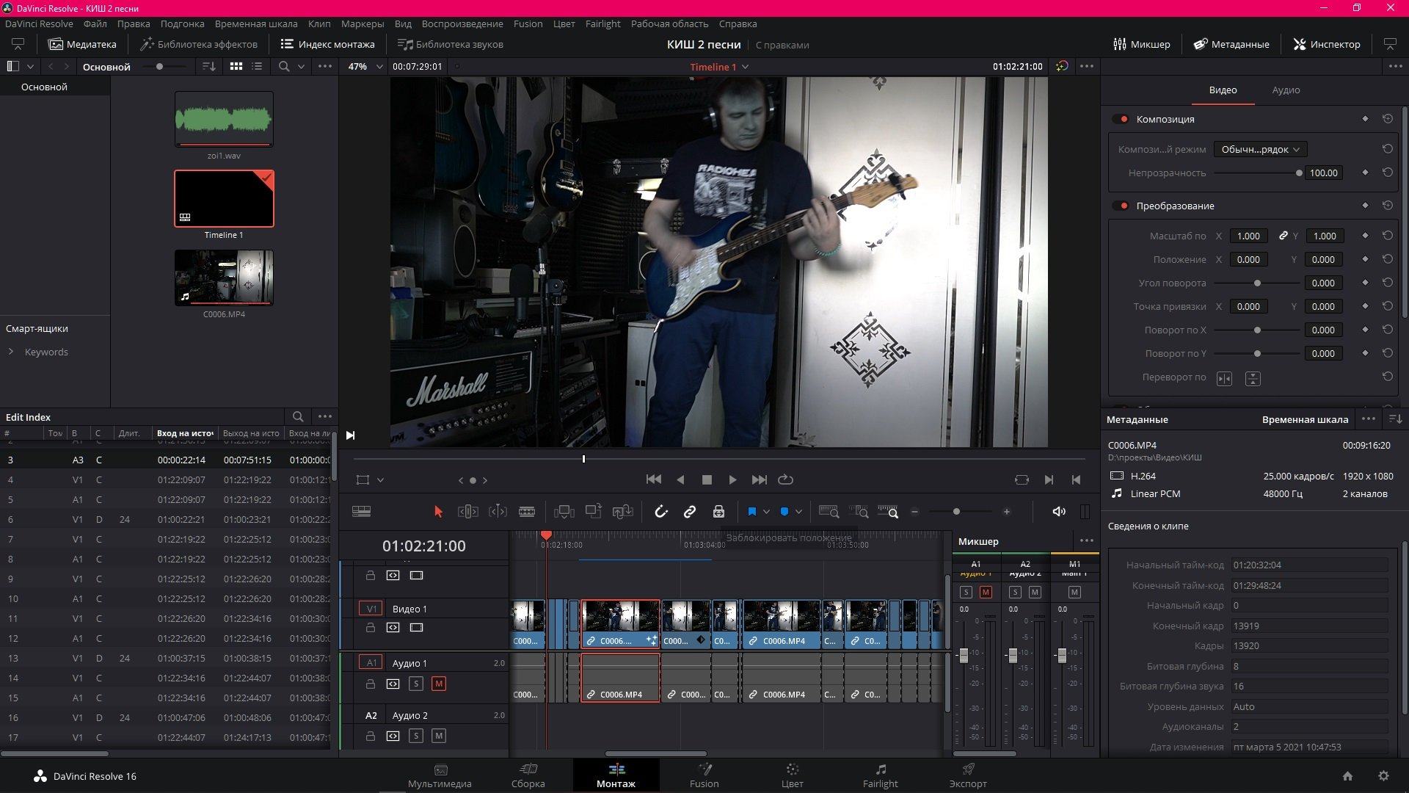Open the composite mode dropdown
The height and width of the screenshot is (793, 1409).
click(x=1259, y=149)
